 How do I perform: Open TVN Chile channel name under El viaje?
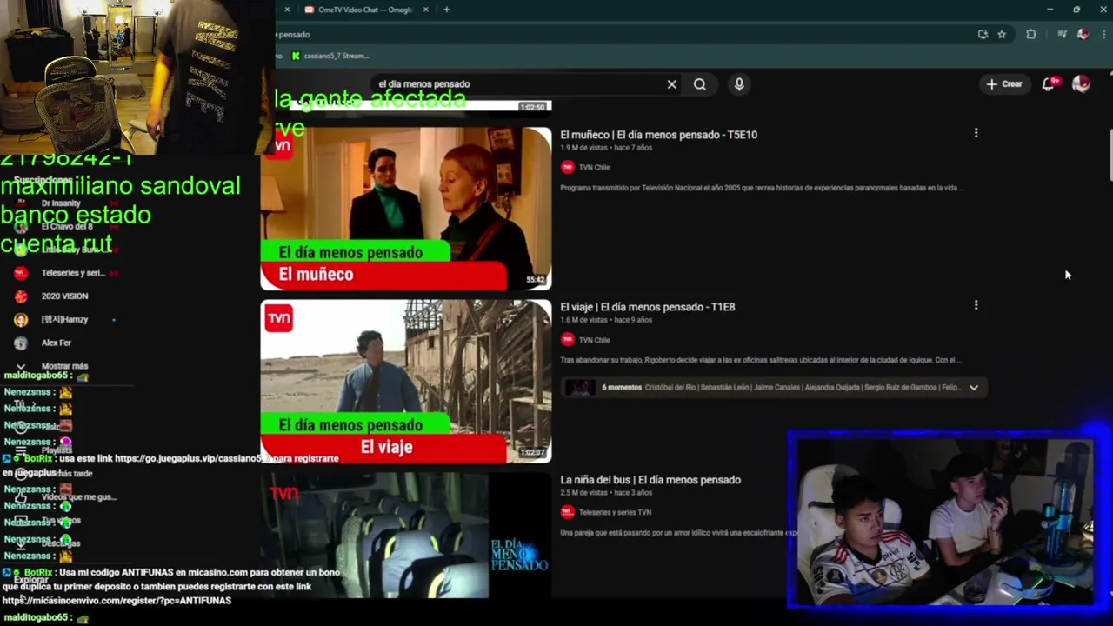595,340
